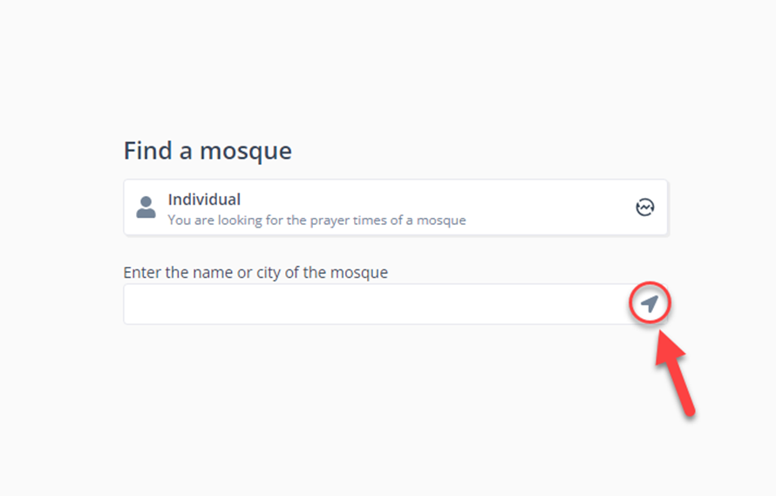Click the circular switch icon on Individual card
Screen dimensions: 776x496
click(x=644, y=207)
